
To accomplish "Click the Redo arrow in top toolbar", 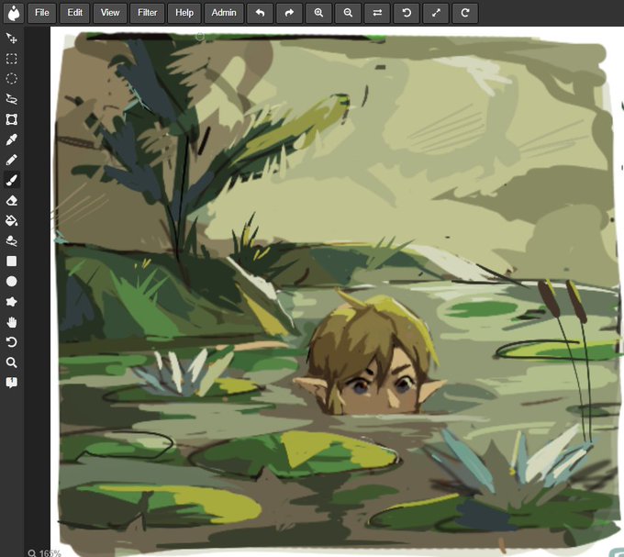I will (289, 13).
